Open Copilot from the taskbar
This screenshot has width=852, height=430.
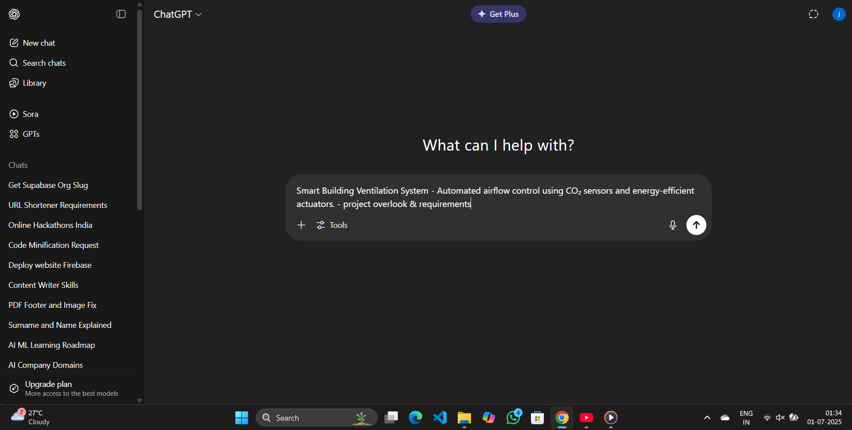pos(489,418)
